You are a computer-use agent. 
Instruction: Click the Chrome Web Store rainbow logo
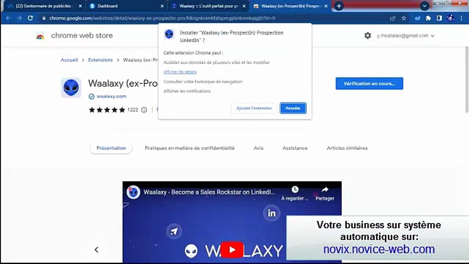[40, 36]
